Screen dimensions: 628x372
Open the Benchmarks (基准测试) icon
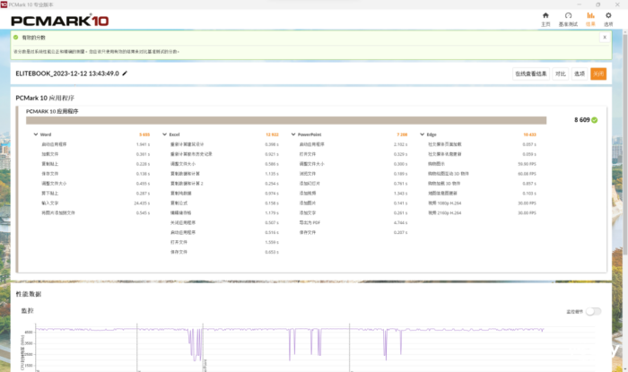[x=568, y=17]
